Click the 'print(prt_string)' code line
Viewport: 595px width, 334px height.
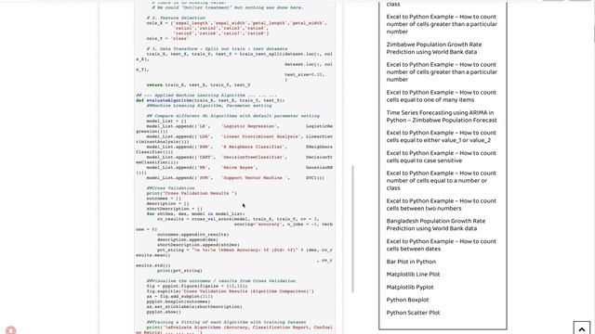click(179, 270)
